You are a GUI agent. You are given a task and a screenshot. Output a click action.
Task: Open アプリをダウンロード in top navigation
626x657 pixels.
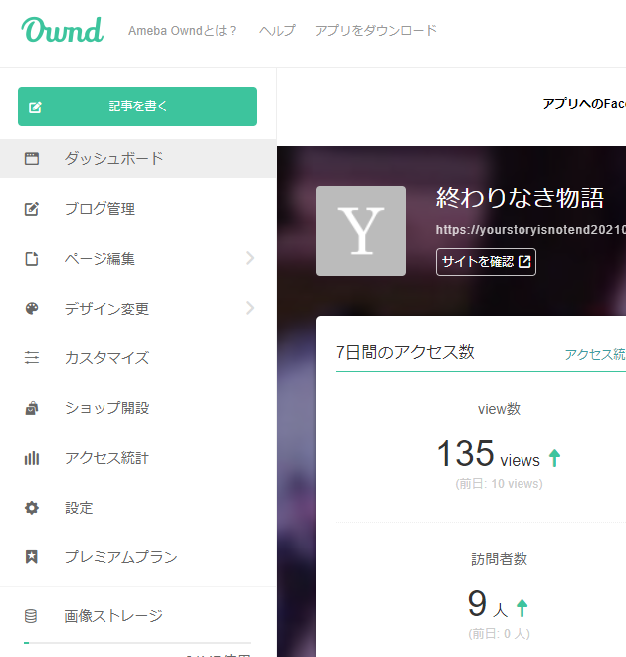click(376, 31)
